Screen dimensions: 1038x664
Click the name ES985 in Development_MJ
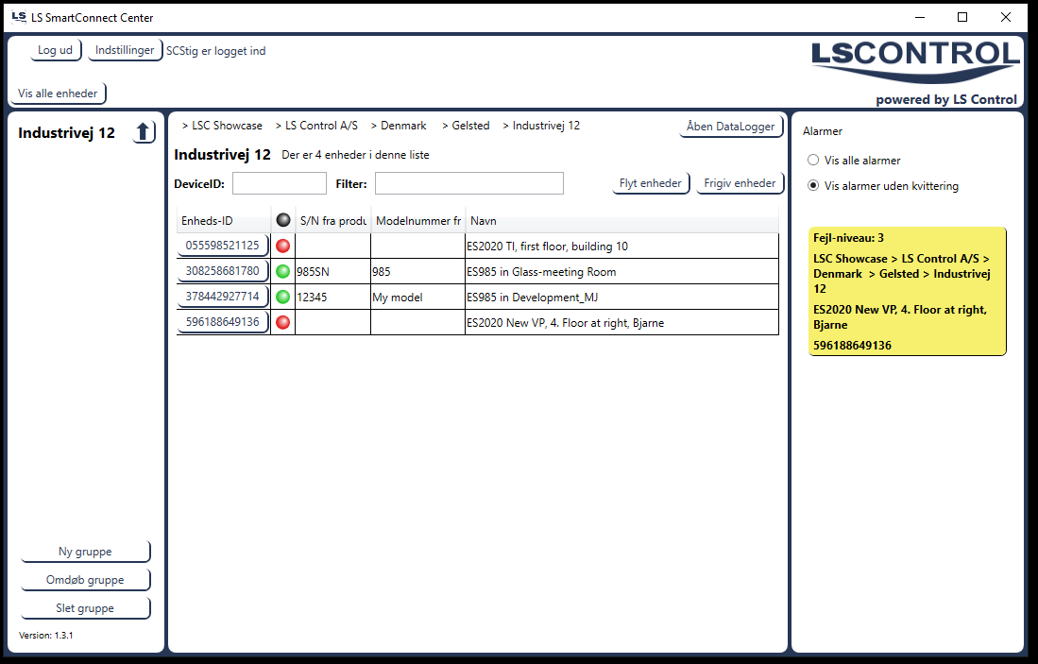pos(533,298)
